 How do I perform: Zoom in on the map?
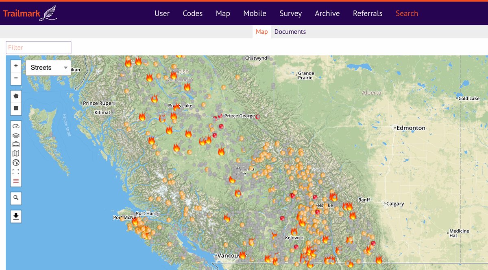16,65
